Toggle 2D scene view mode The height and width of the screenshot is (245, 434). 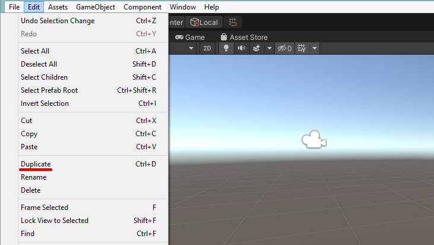(x=207, y=48)
